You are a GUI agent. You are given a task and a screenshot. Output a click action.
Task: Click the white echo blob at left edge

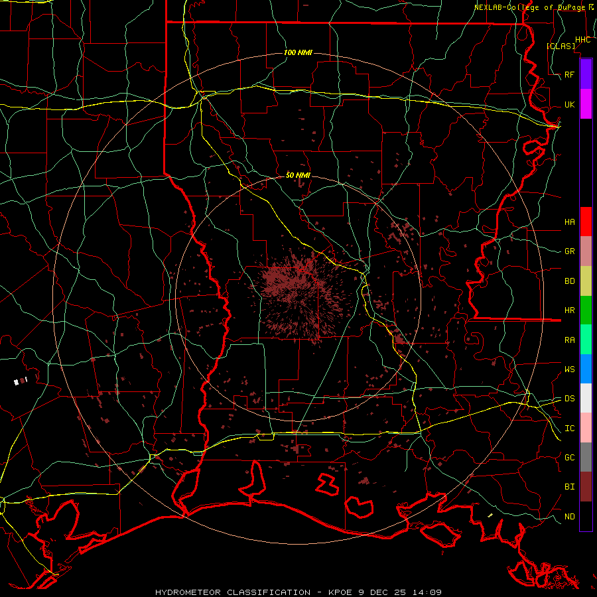(17, 382)
